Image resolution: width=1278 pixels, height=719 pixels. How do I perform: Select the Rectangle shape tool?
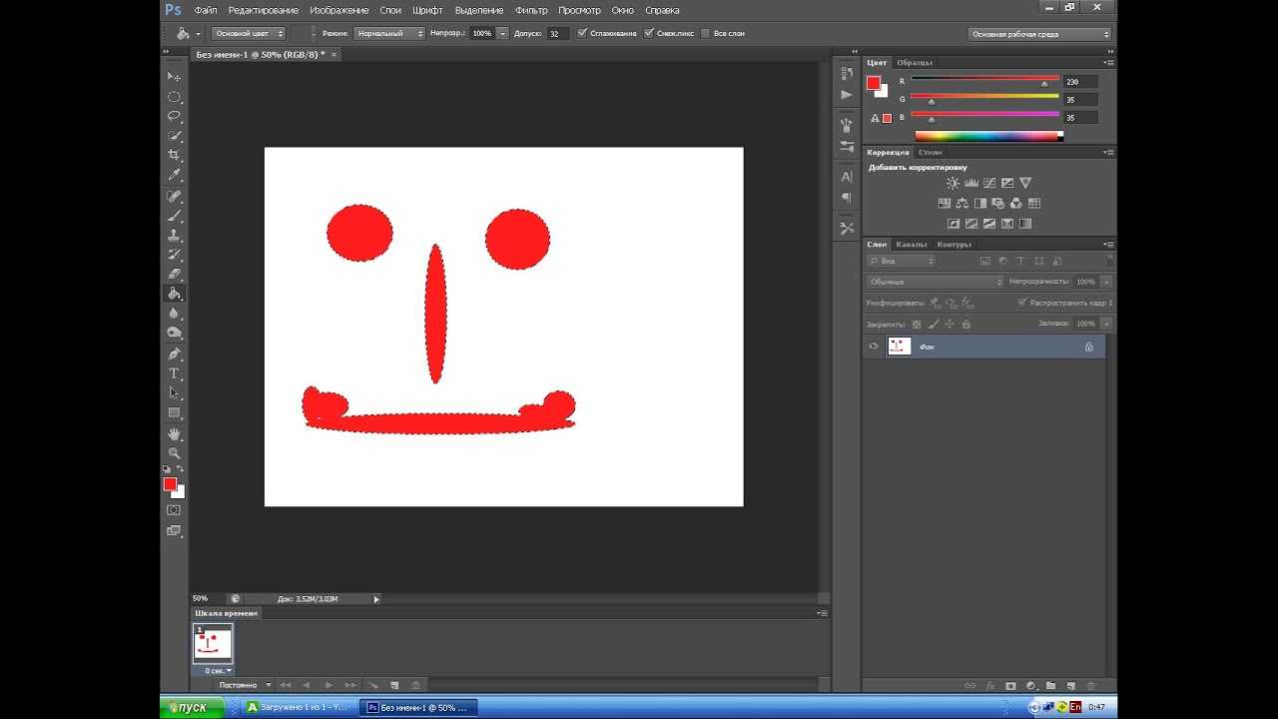click(x=174, y=412)
